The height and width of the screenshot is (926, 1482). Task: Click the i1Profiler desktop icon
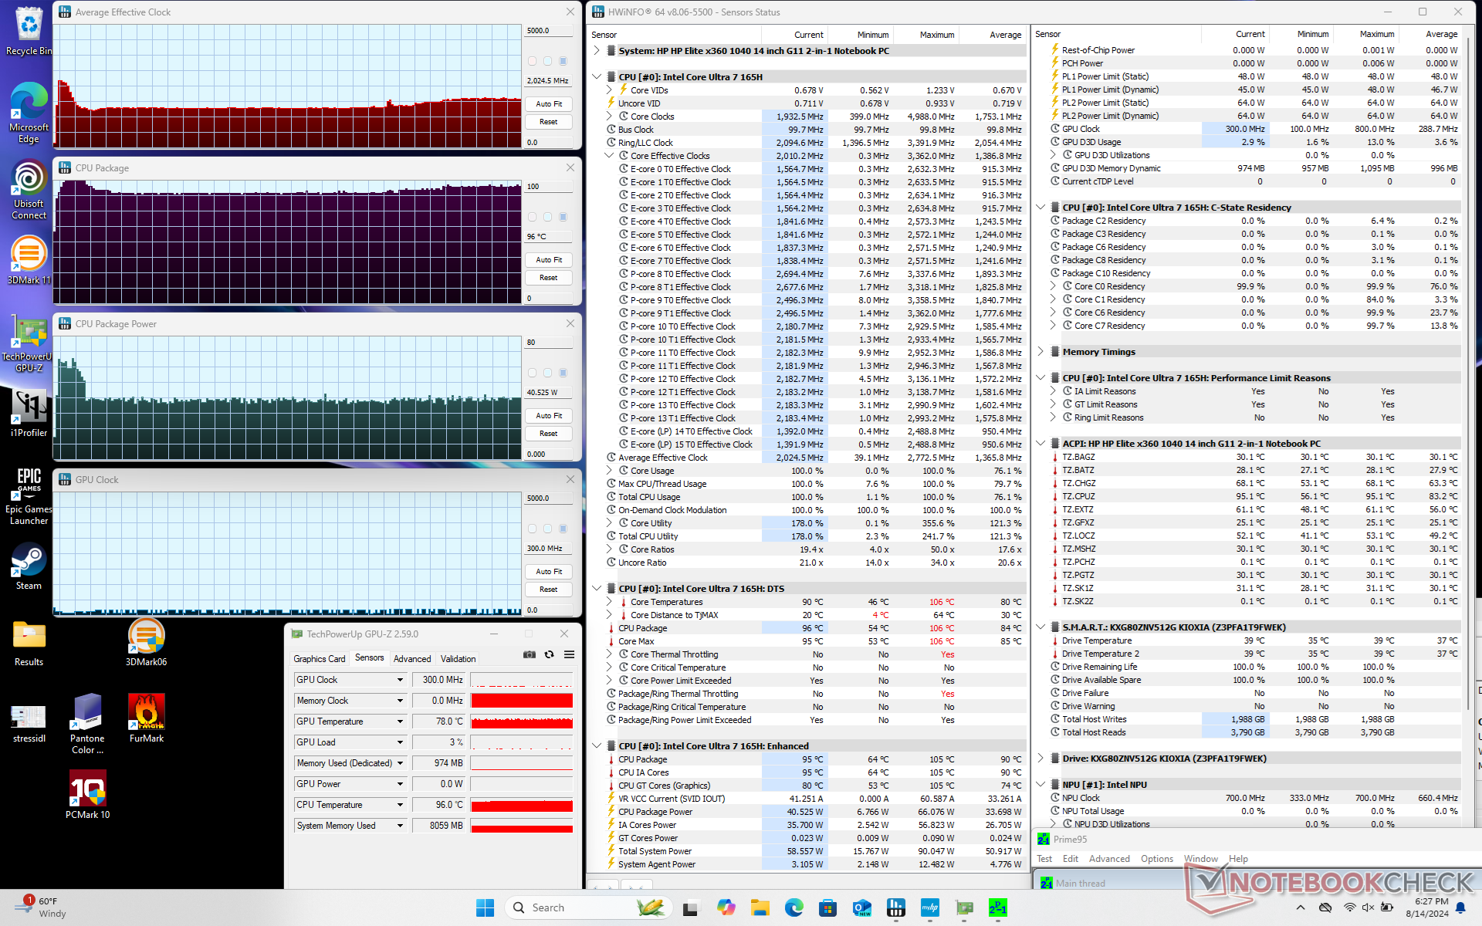(29, 412)
